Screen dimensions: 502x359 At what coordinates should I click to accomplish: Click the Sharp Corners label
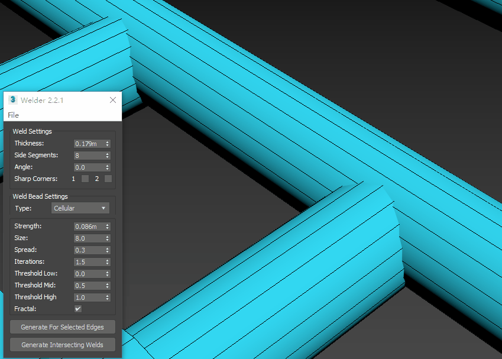36,179
